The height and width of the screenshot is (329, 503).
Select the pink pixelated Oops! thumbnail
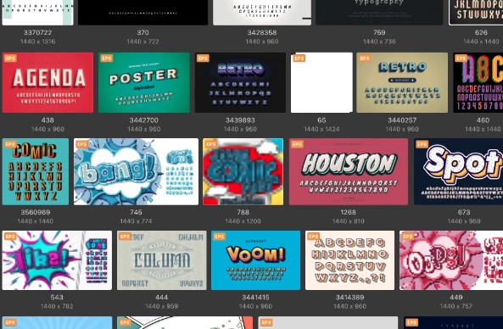451,260
